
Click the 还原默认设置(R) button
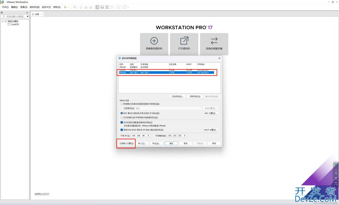126,143
